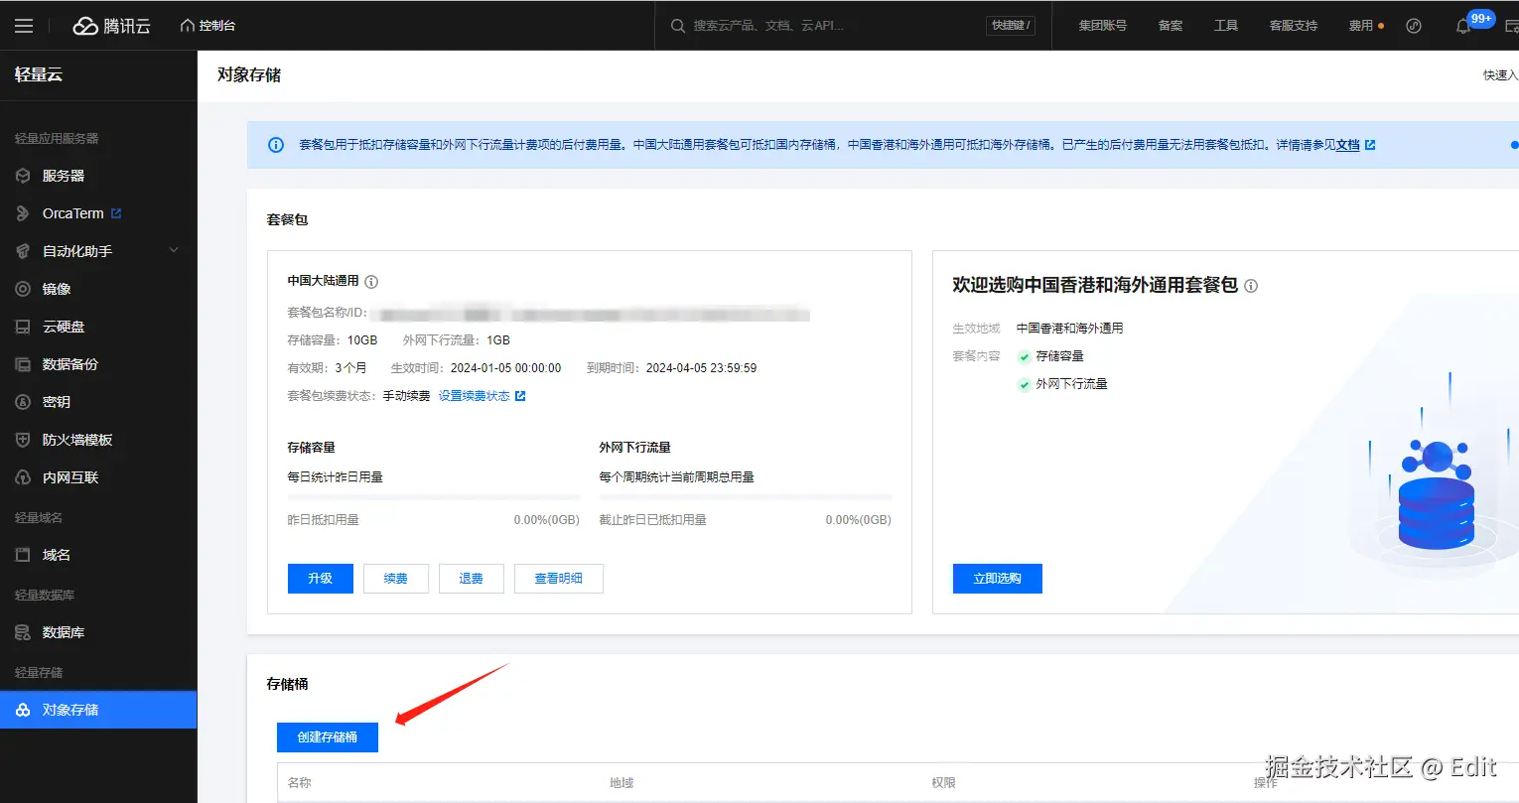Image resolution: width=1519 pixels, height=803 pixels.
Task: Click the 域名 sidebar icon
Action: [23, 555]
